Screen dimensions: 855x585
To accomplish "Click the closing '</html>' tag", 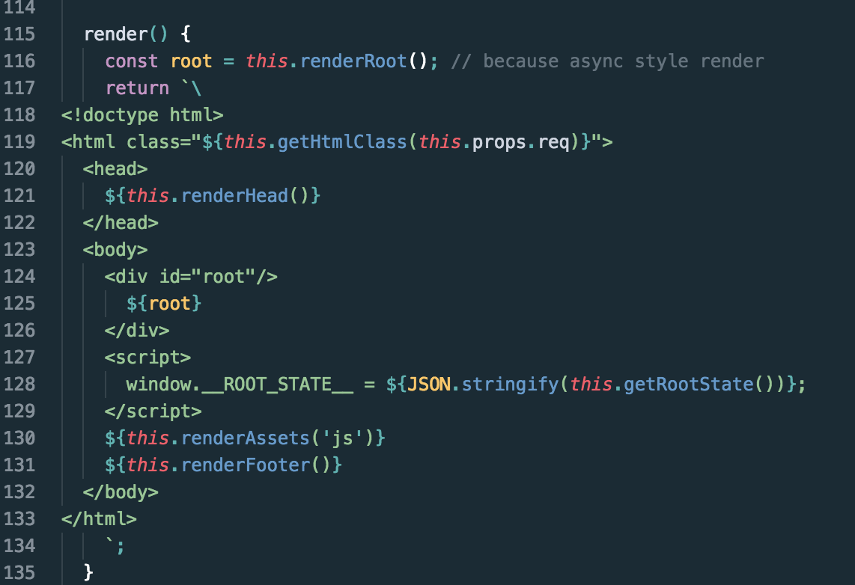I will [99, 519].
